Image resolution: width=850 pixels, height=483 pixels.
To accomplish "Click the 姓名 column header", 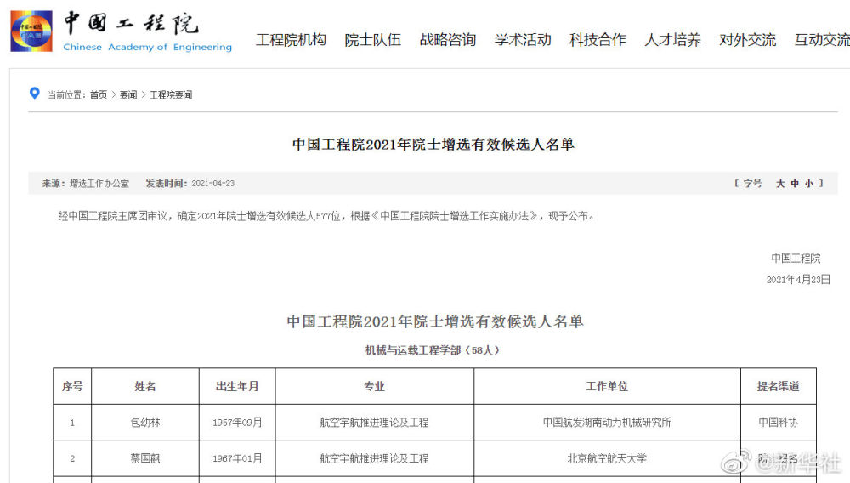I will [145, 386].
